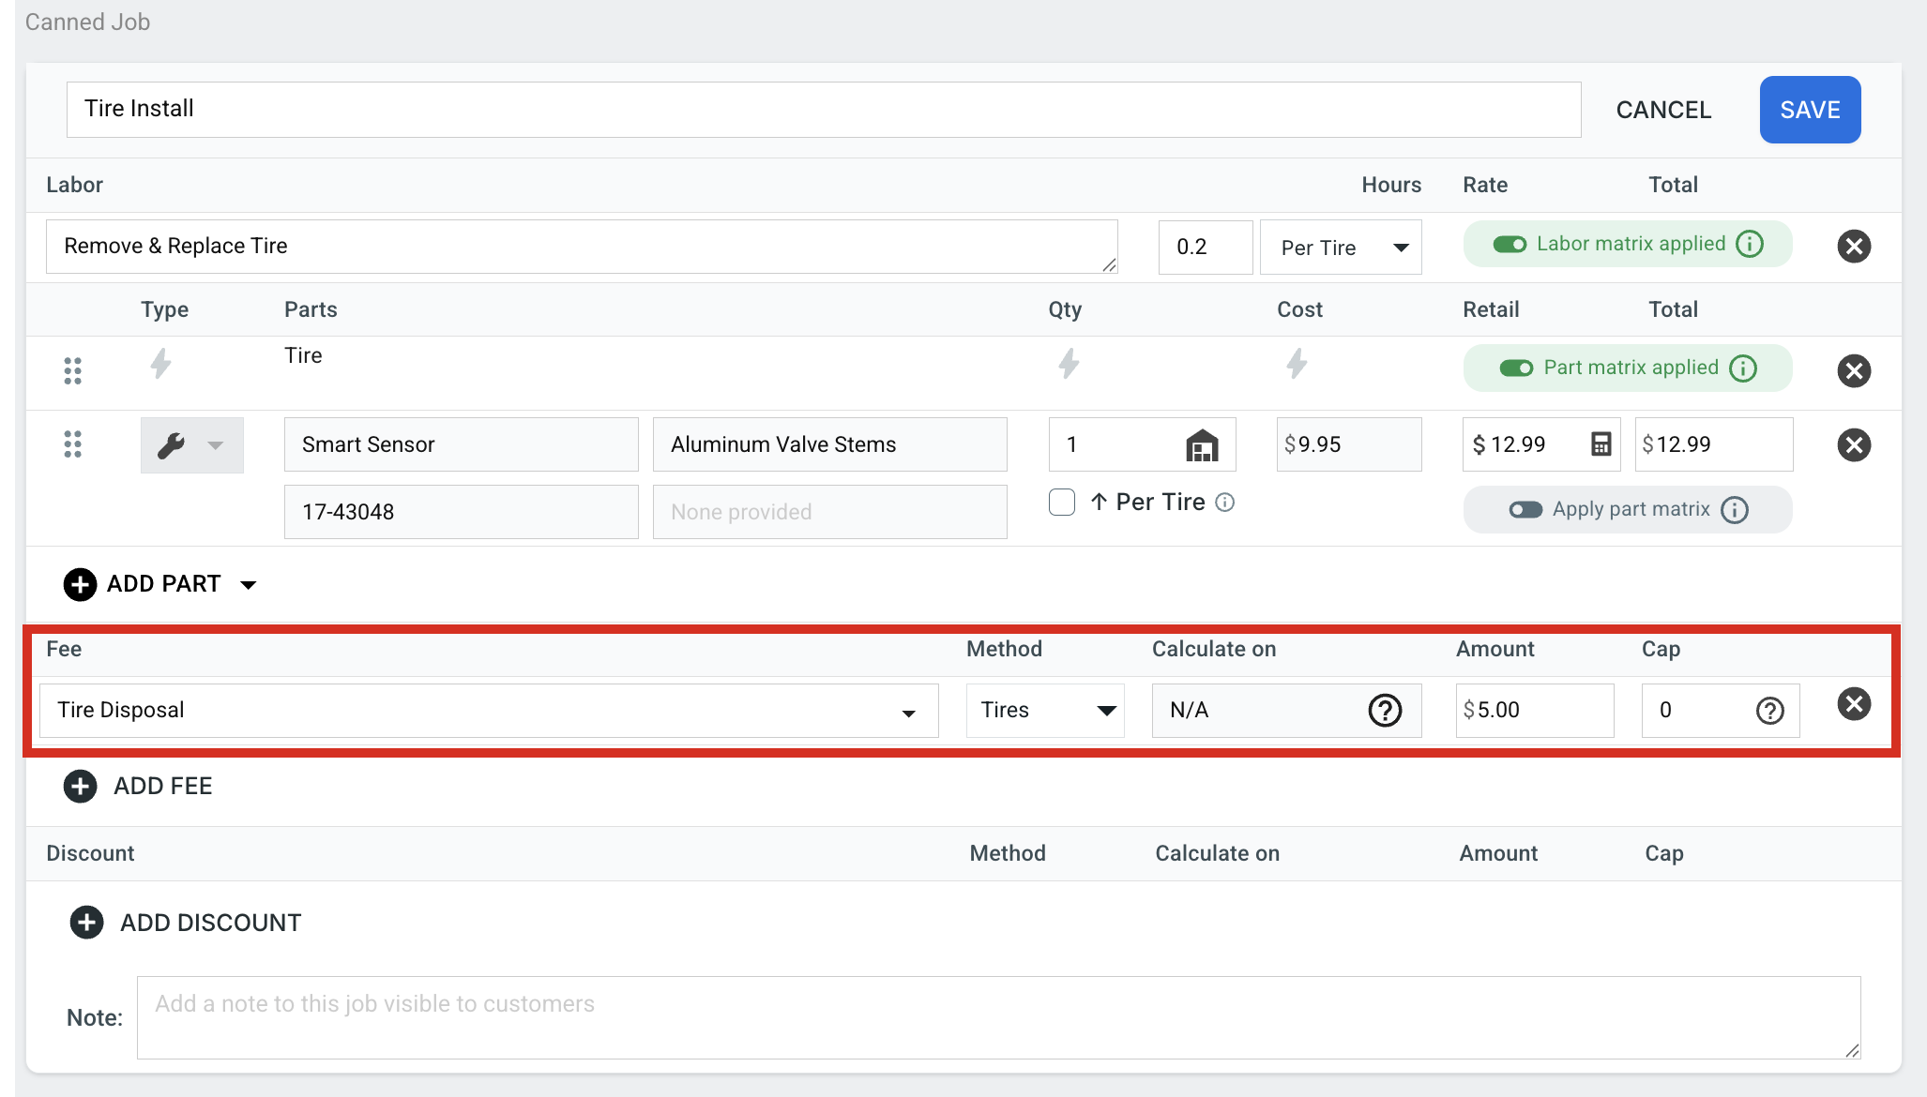
Task: Open Cap field help icon
Action: [1769, 711]
